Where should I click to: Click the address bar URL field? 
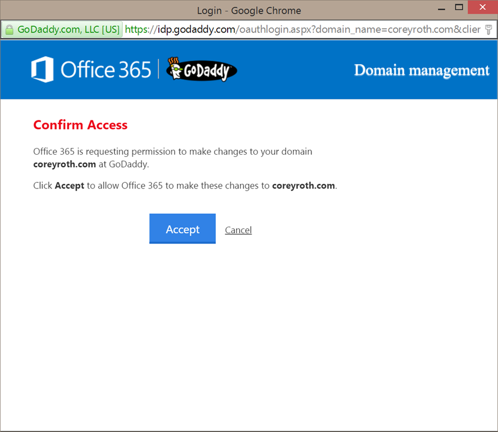pyautogui.click(x=303, y=29)
